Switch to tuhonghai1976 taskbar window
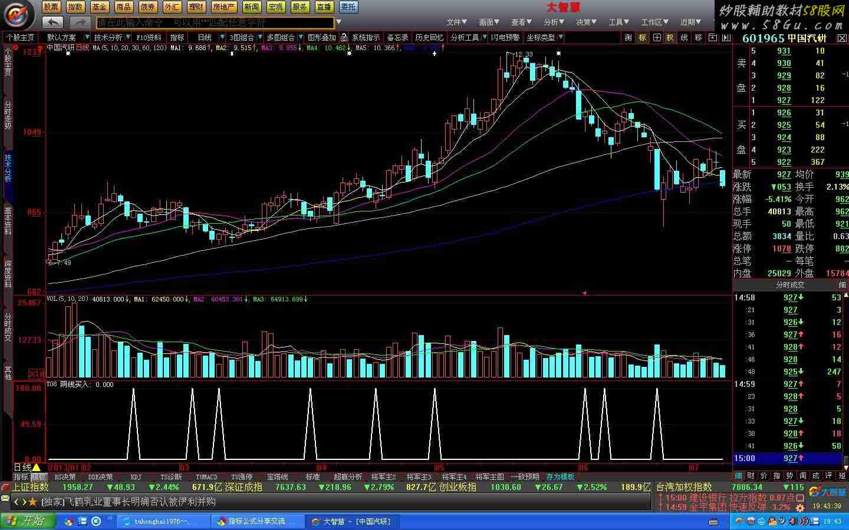The width and height of the screenshot is (849, 530). pyautogui.click(x=163, y=521)
